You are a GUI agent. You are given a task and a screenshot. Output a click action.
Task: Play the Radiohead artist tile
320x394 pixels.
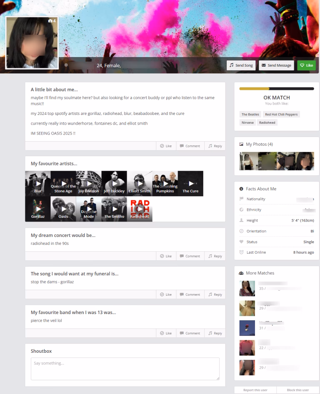tap(140, 209)
